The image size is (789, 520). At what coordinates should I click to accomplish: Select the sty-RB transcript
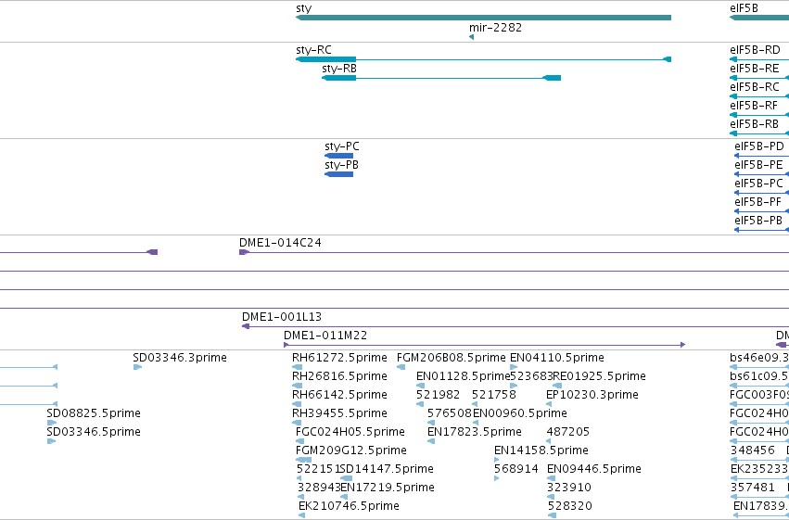441,78
